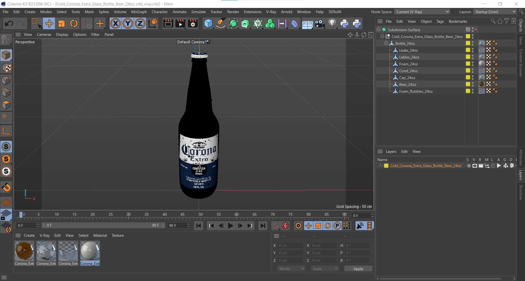This screenshot has height=281, width=525.
Task: Open the Layout Startup dropdown
Action: [x=495, y=12]
